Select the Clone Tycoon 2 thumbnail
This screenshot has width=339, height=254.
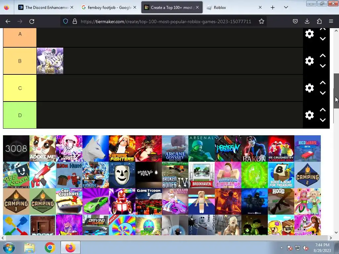(x=149, y=201)
